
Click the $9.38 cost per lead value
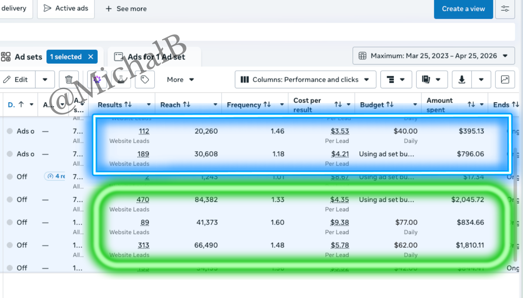pos(340,223)
